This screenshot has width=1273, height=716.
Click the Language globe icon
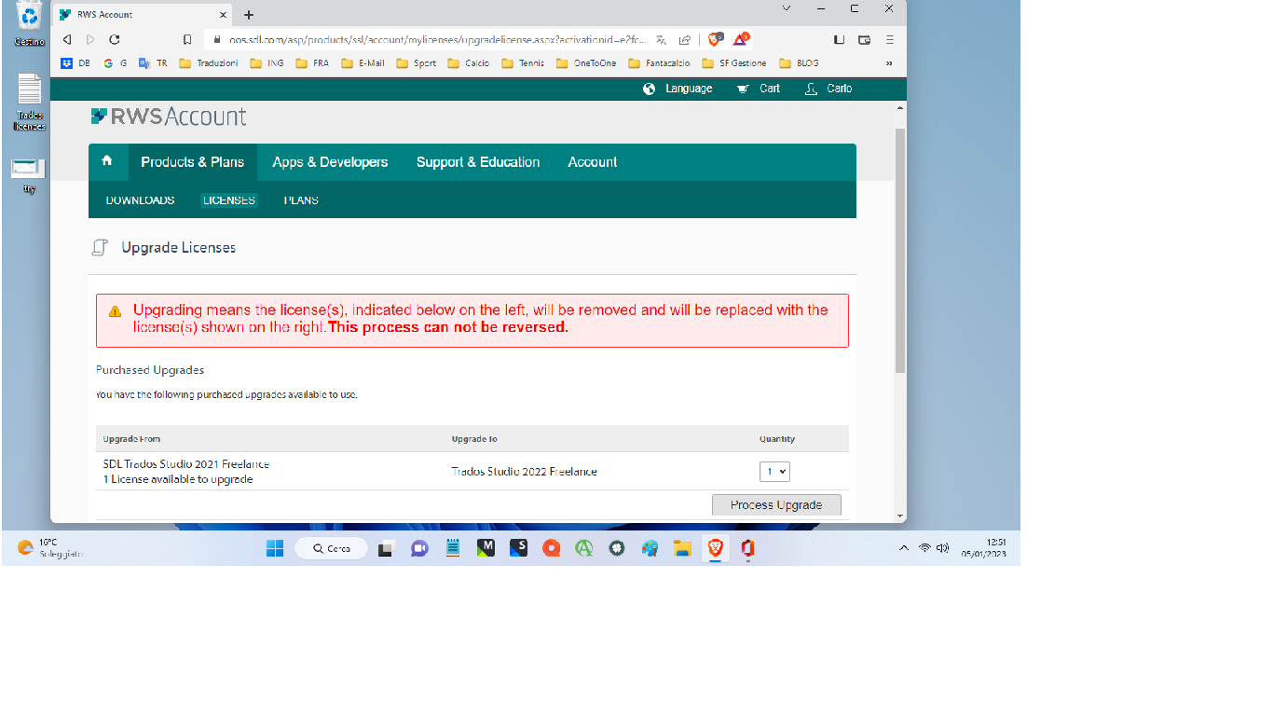(649, 88)
